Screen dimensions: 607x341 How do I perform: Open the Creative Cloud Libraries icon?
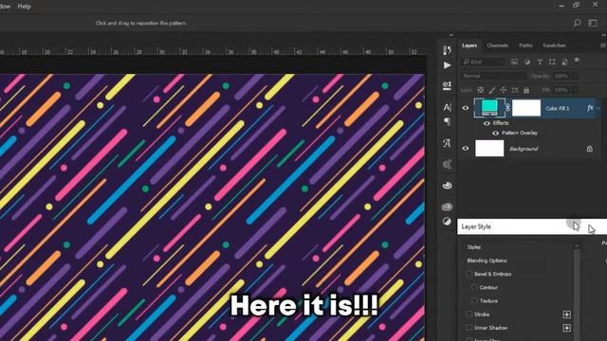point(447,206)
